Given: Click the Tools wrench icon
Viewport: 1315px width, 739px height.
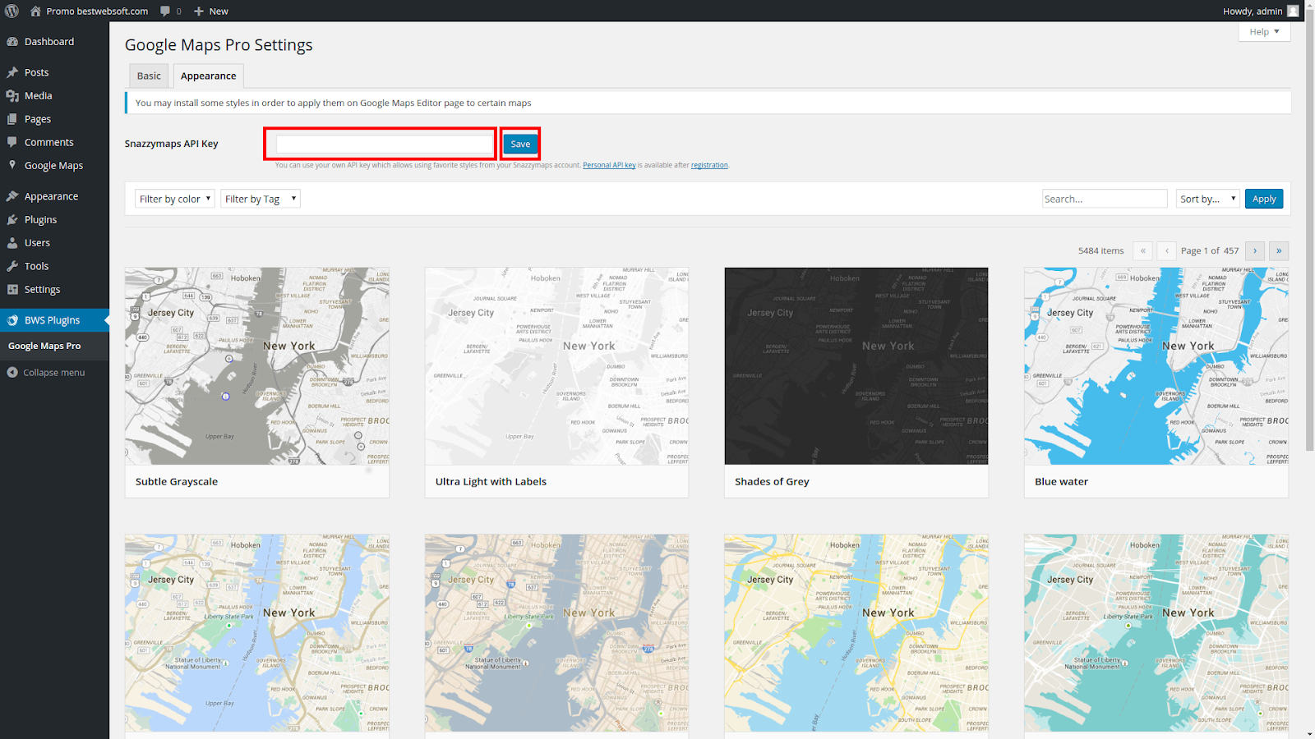Looking at the screenshot, I should pyautogui.click(x=12, y=266).
